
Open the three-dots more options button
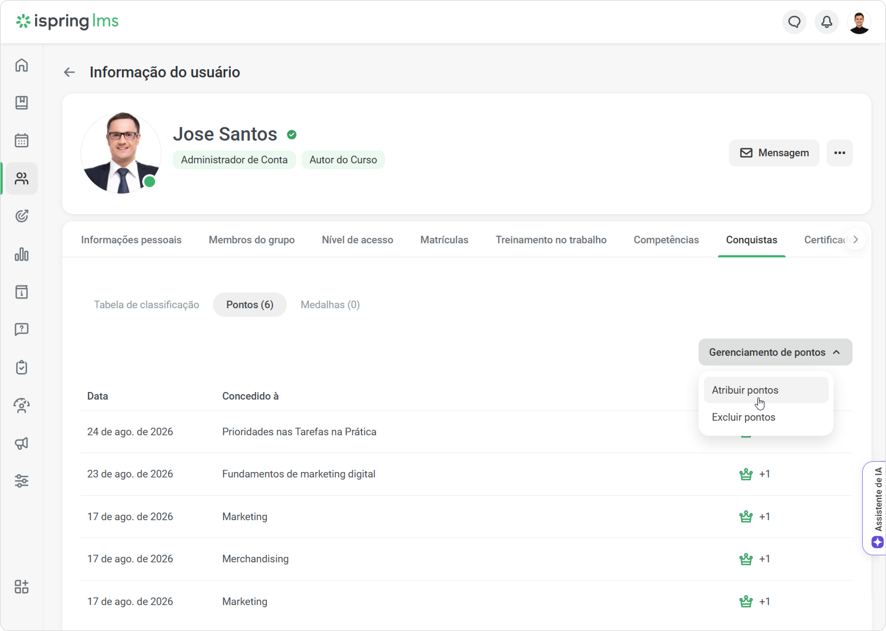840,153
